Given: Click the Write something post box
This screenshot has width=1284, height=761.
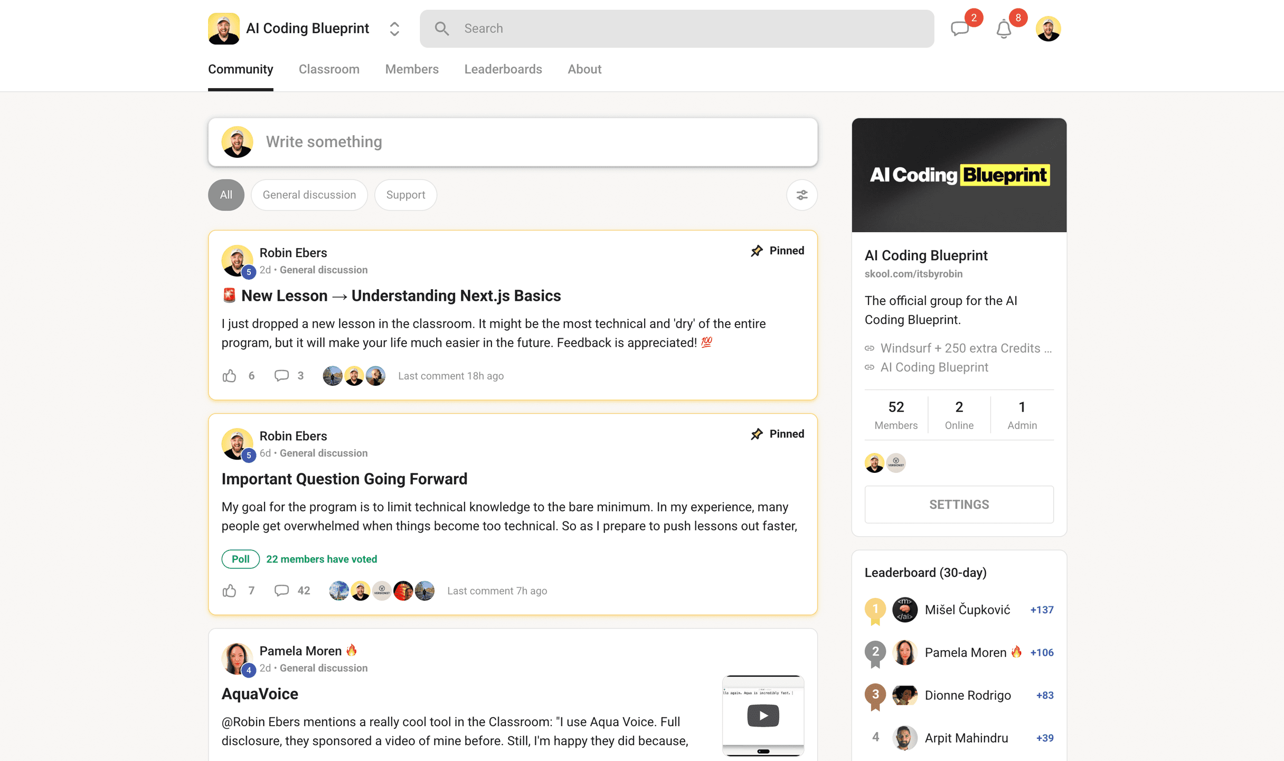Looking at the screenshot, I should pyautogui.click(x=513, y=142).
